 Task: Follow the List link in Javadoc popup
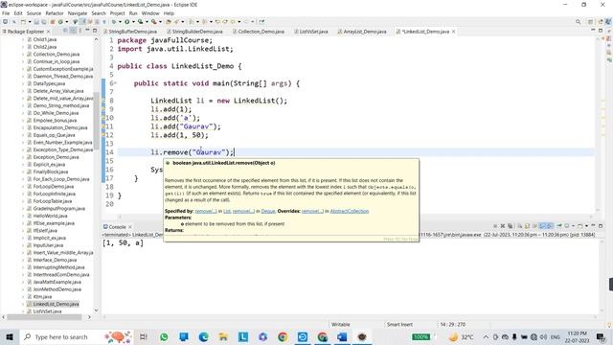coord(227,211)
